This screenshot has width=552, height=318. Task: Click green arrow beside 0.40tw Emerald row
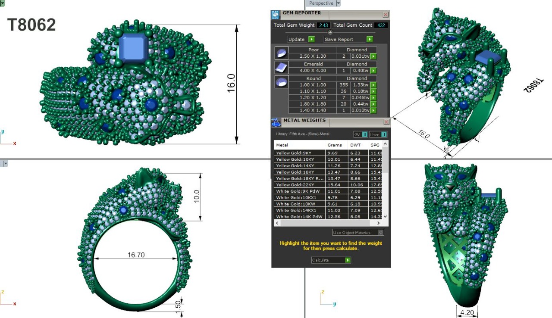click(x=373, y=71)
